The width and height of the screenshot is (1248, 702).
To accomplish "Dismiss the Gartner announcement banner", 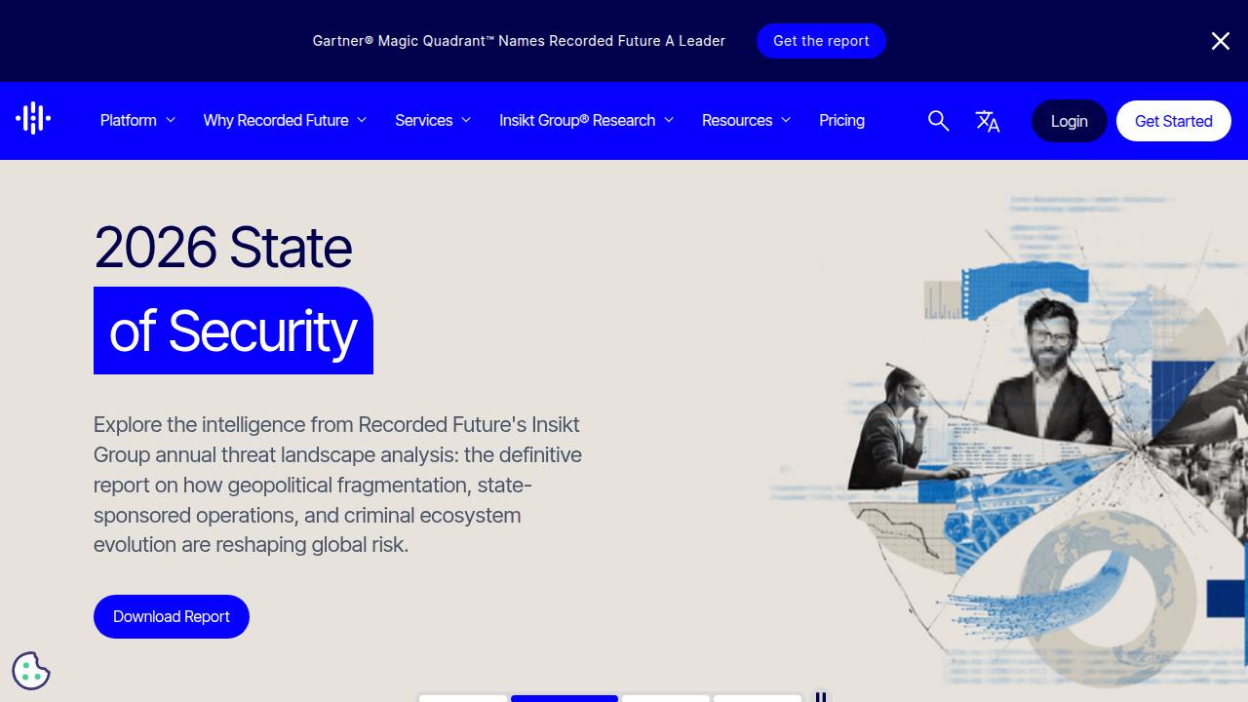I will (x=1220, y=41).
